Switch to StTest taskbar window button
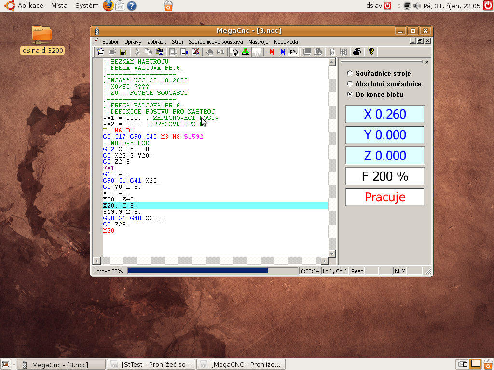Screen dimensions: 494x370 coord(152,364)
